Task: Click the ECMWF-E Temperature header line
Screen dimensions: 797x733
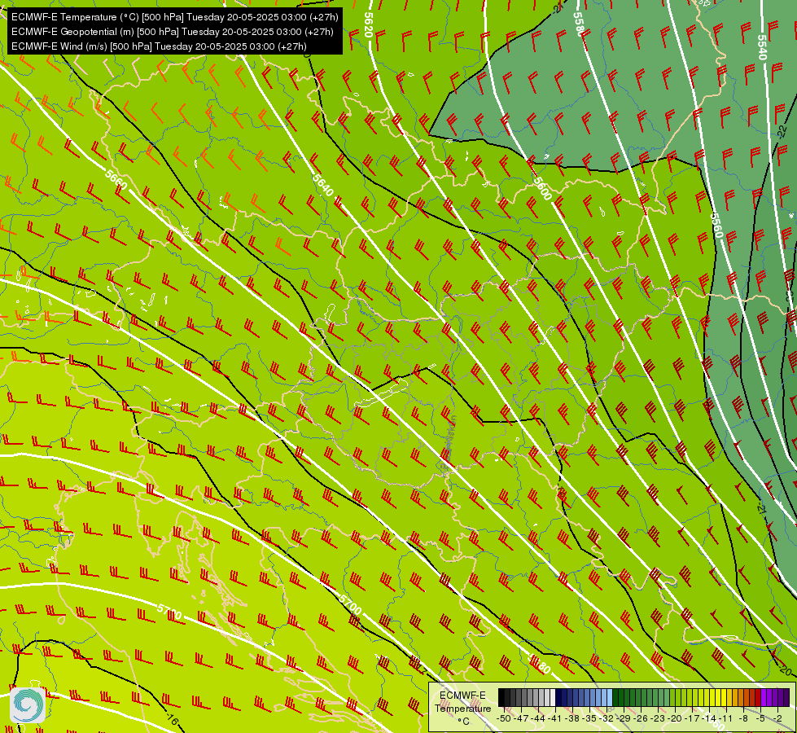Action: click(174, 17)
